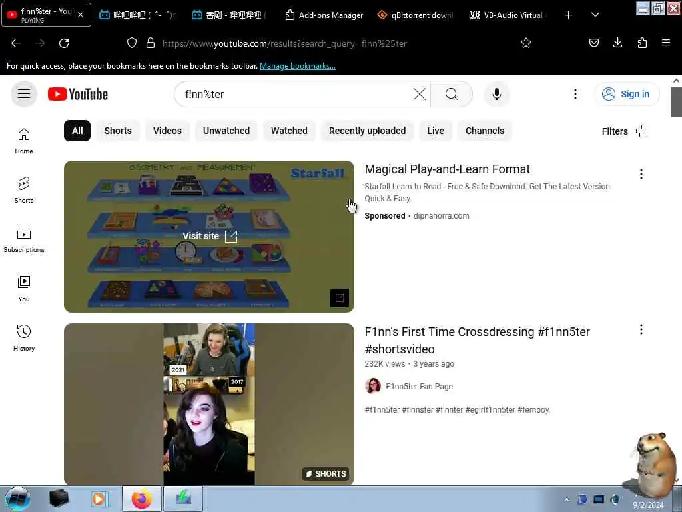Switch to Add-ons Manager tab
Image resolution: width=682 pixels, height=512 pixels.
pos(324,15)
